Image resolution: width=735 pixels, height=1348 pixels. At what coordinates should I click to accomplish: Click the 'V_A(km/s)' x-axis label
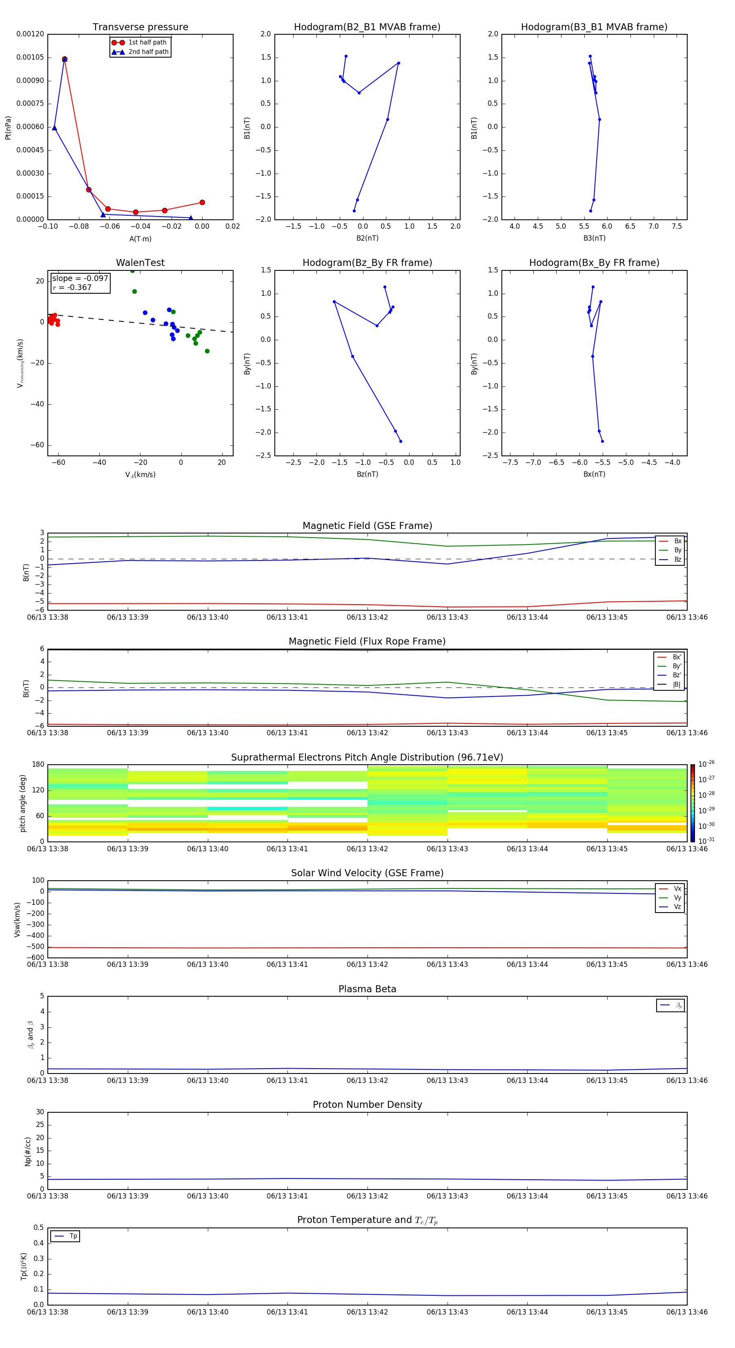(140, 475)
